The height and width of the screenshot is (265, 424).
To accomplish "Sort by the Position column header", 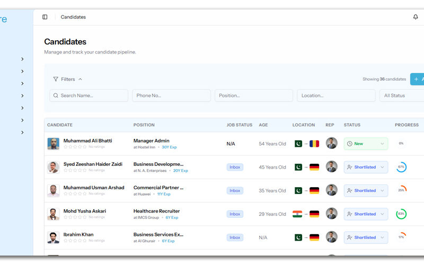I will pyautogui.click(x=144, y=125).
